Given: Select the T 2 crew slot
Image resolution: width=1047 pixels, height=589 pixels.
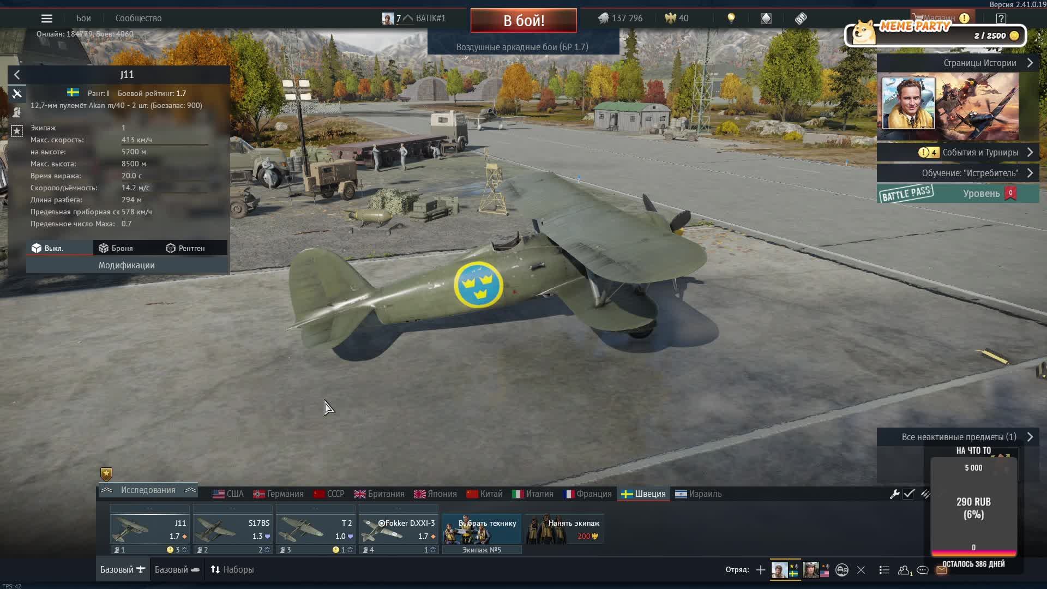Looking at the screenshot, I should pyautogui.click(x=316, y=529).
